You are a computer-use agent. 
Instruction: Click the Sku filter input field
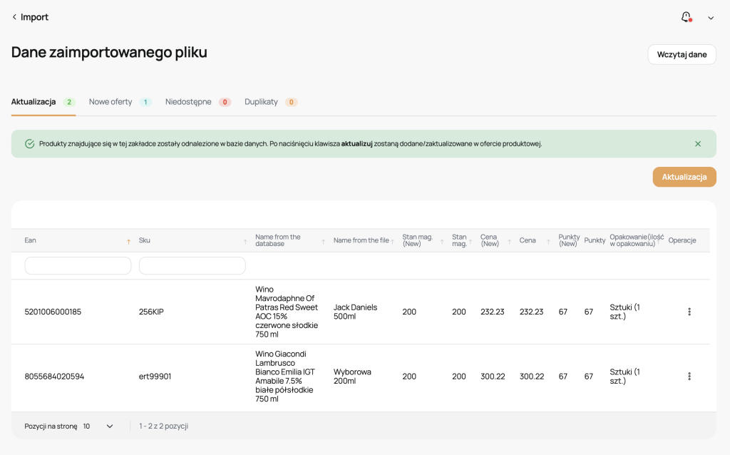[x=192, y=265]
